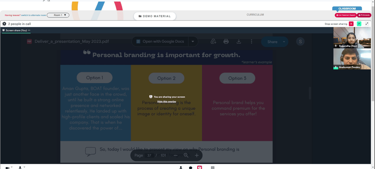Click Deliver_a_presentation_May 2023.pdf file name

[72, 41]
